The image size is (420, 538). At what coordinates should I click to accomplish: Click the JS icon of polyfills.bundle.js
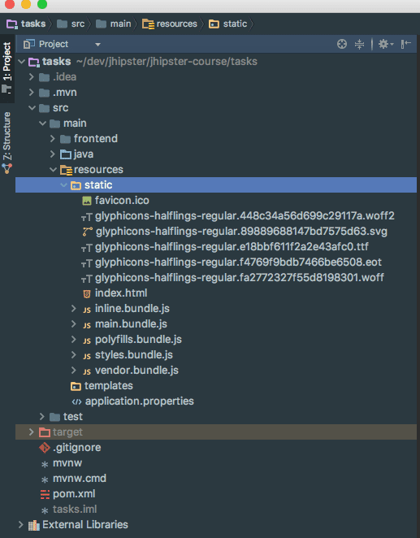[x=87, y=341]
